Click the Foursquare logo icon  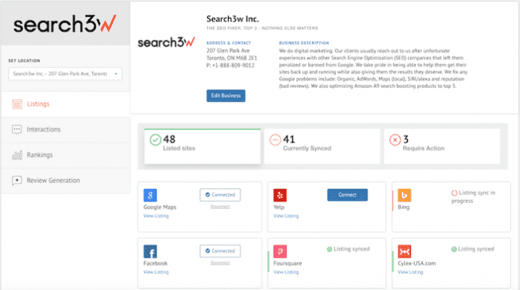pos(280,251)
